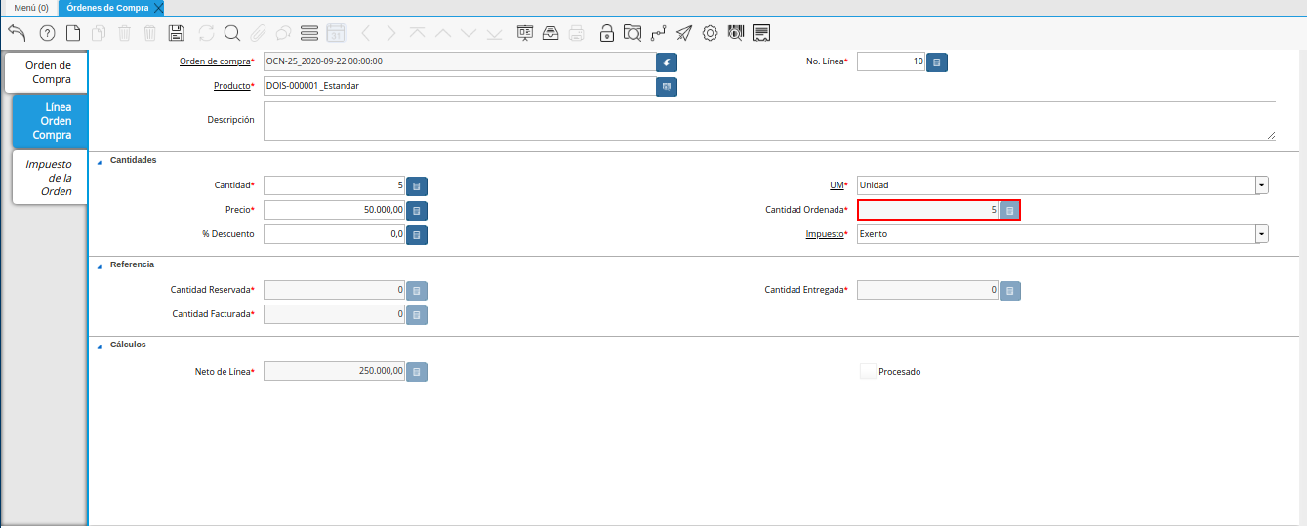
Task: Open the UM dropdown showing Unidad
Action: click(x=1261, y=185)
